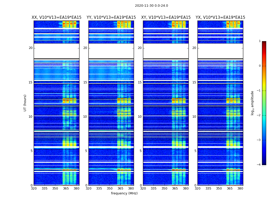Click the 365 MHz tick label under YY panel

tap(120, 188)
